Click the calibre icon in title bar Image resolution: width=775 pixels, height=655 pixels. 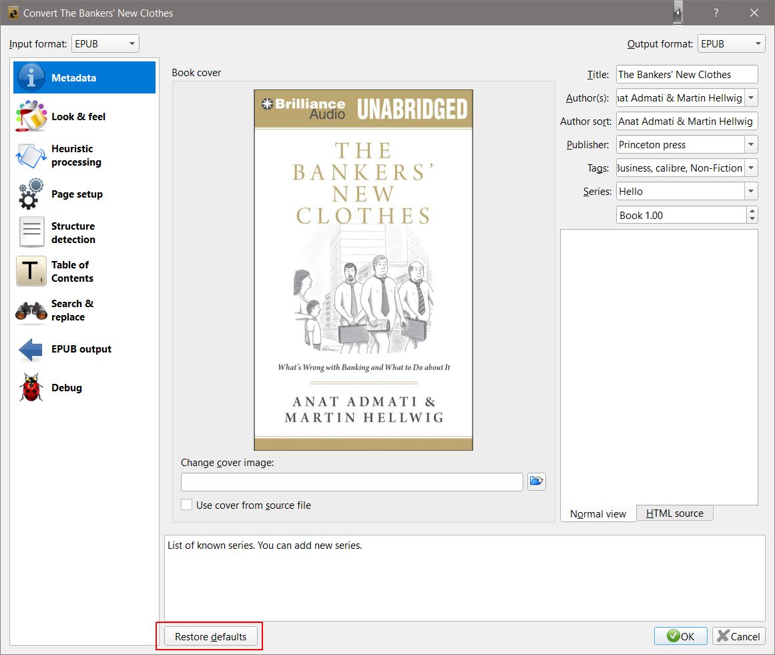pos(13,13)
